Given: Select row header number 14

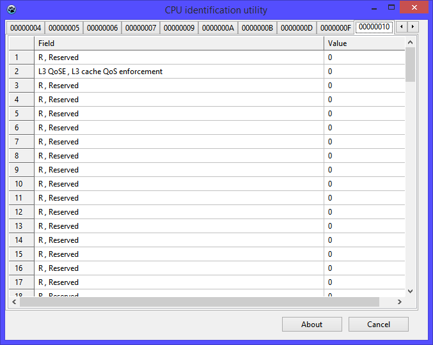Looking at the screenshot, I should (22, 240).
